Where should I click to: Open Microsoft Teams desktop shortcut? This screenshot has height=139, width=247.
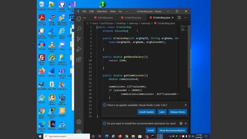click(x=62, y=73)
